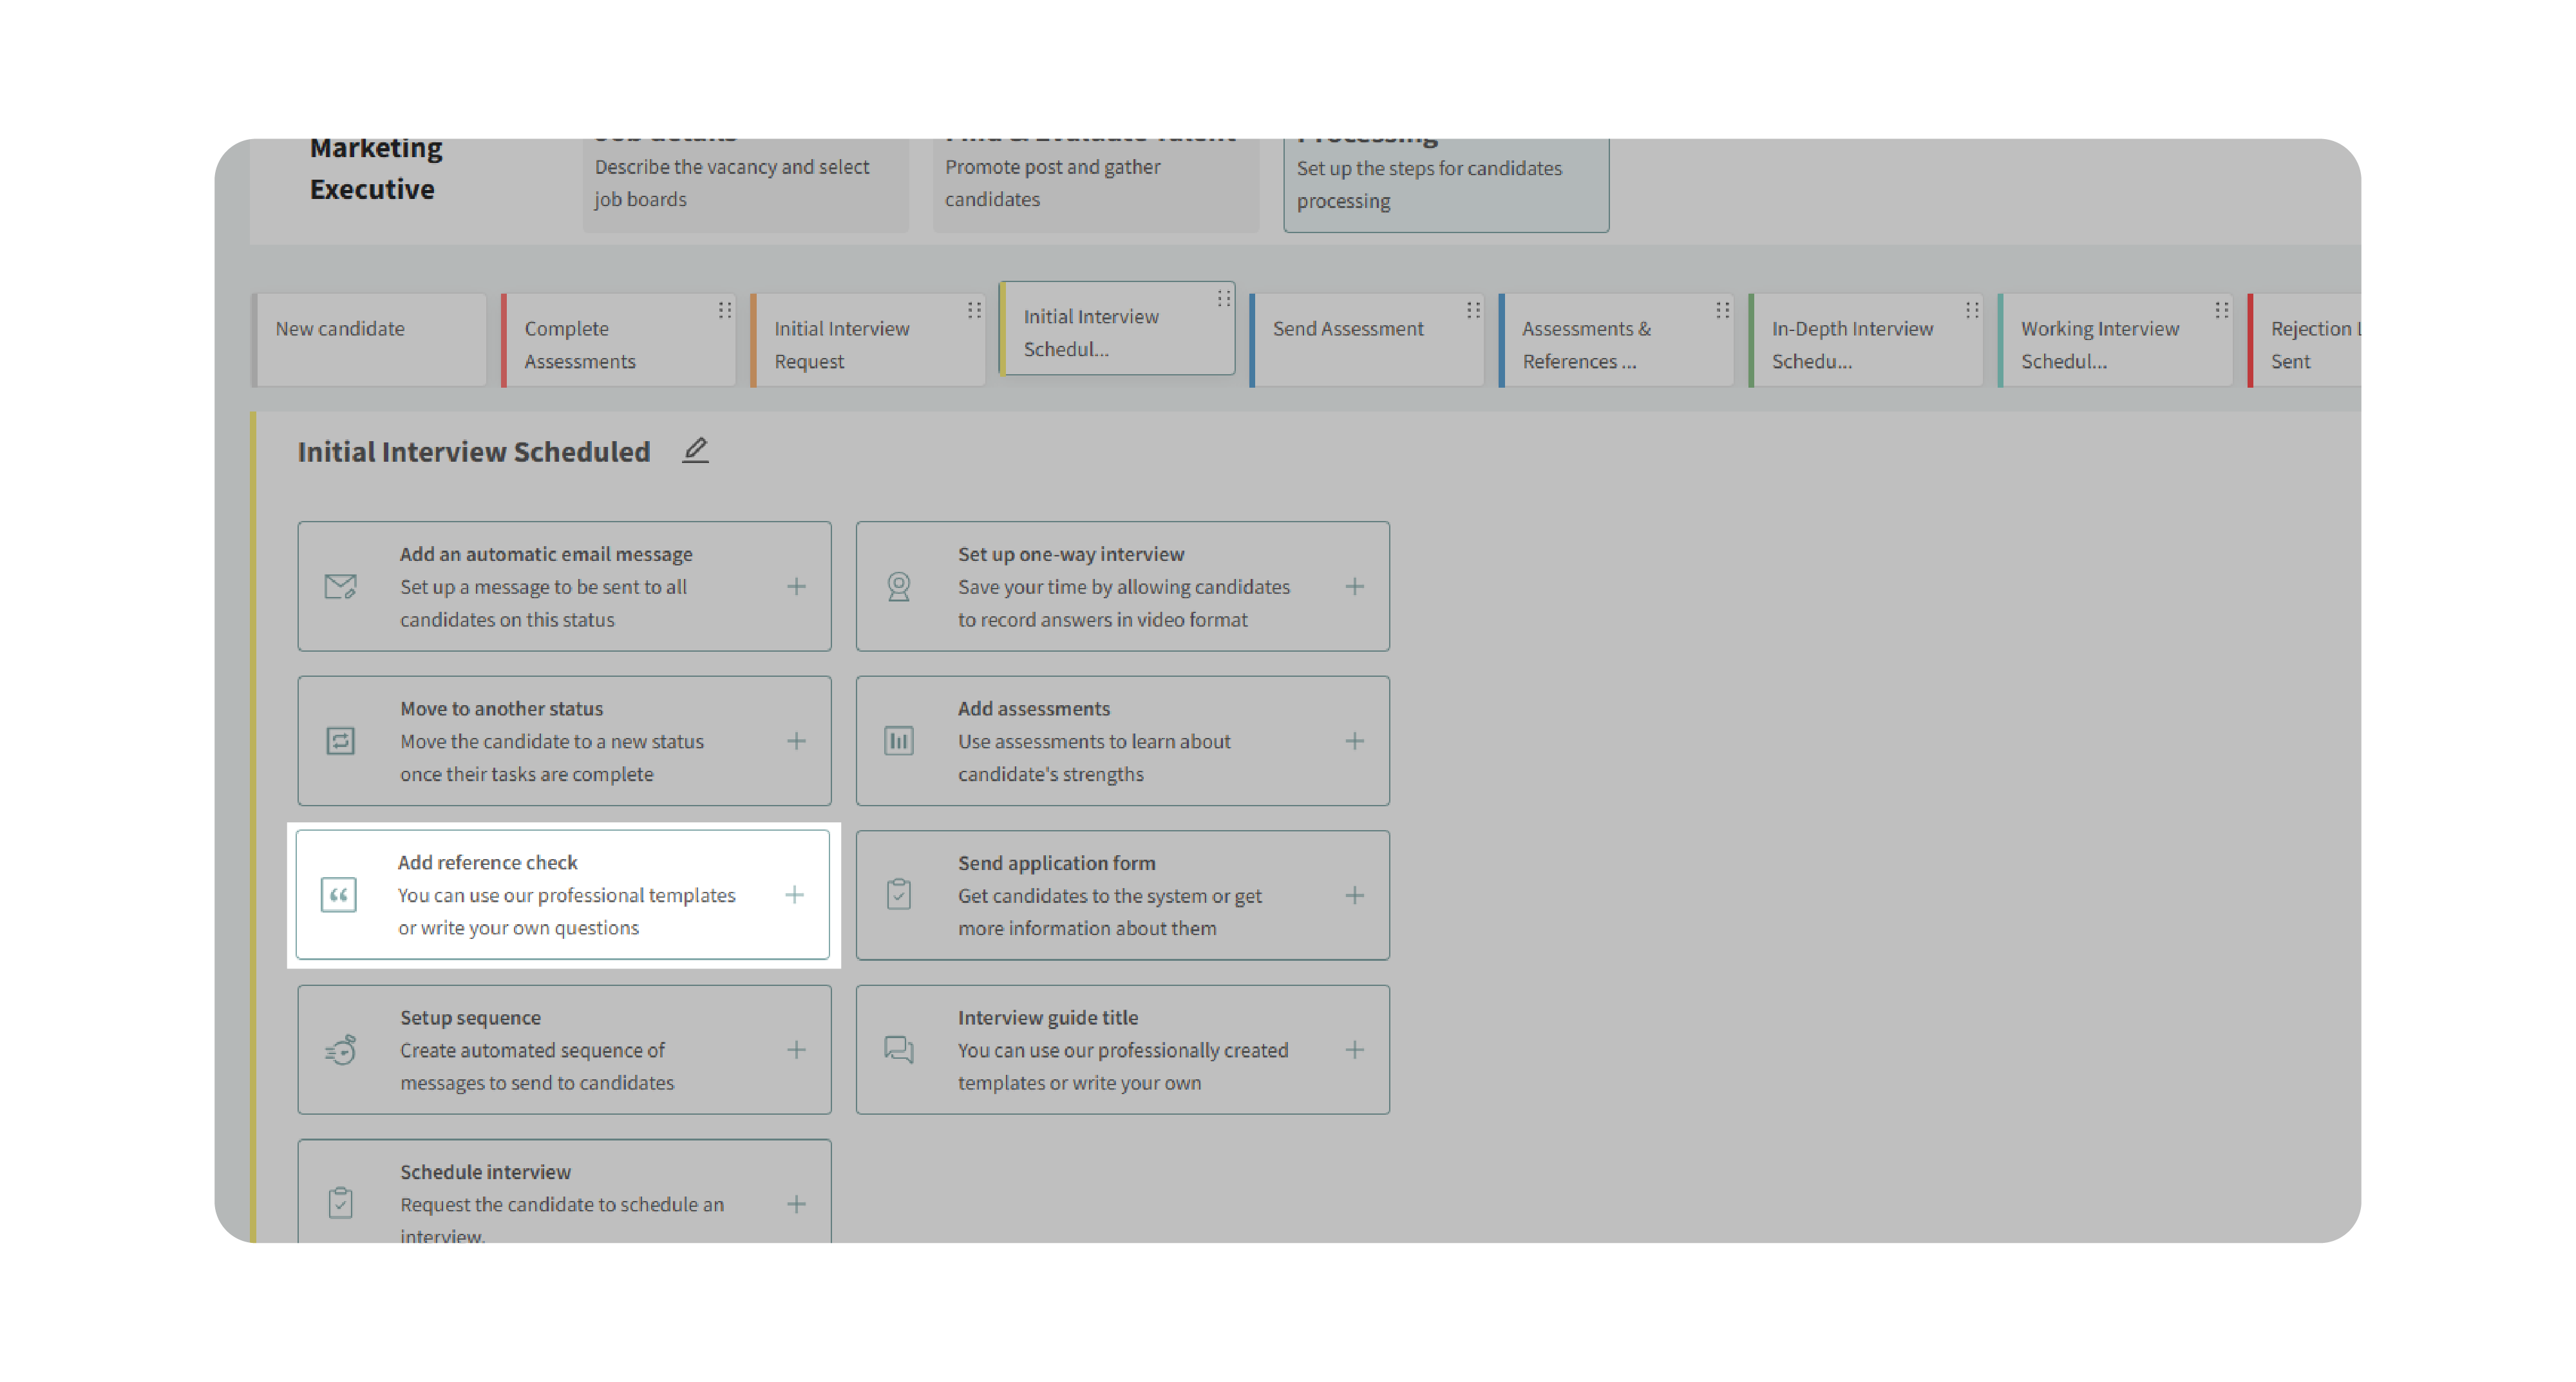Viewport: 2576px width, 1382px height.
Task: Click the chat bubbles icon for Interview guide
Action: coord(898,1050)
